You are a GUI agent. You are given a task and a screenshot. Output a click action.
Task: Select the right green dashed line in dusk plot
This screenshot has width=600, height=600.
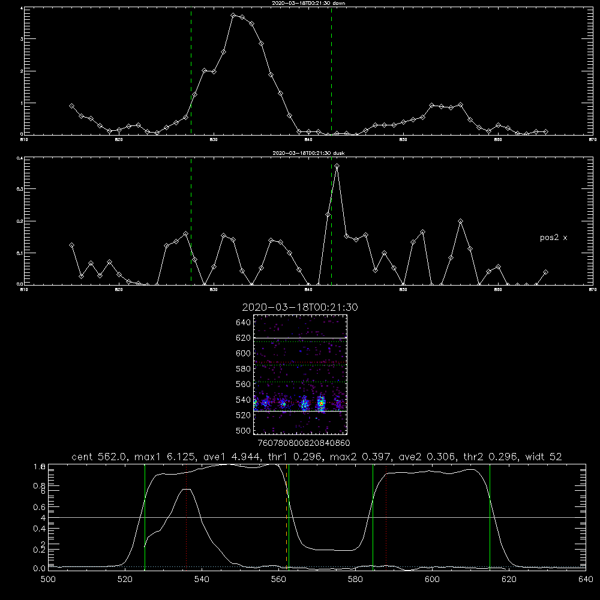[x=331, y=221]
